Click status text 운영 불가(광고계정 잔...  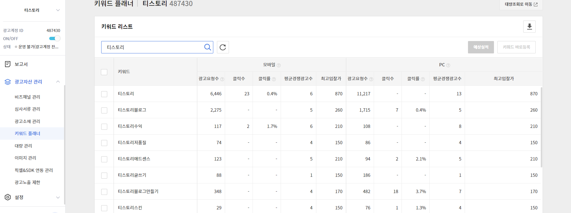click(38, 47)
